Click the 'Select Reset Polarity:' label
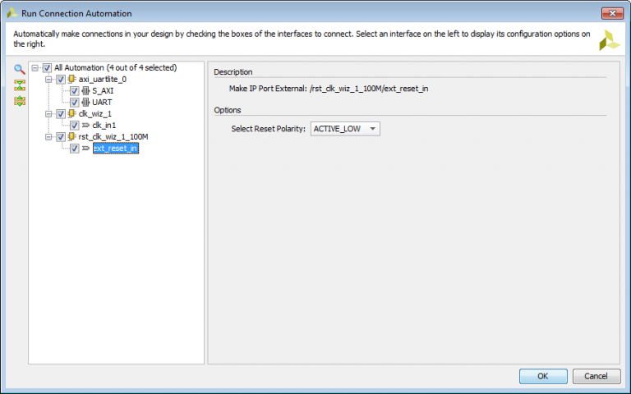The image size is (631, 394). [269, 129]
